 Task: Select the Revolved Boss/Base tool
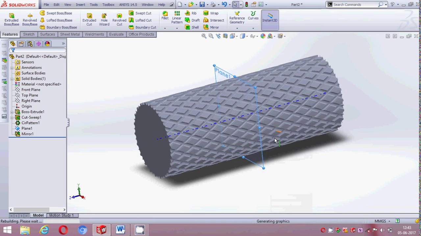30,20
